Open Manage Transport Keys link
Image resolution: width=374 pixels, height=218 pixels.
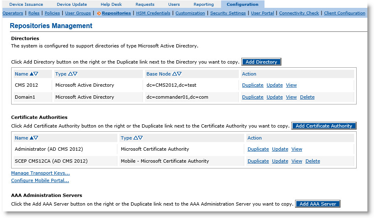click(x=40, y=173)
